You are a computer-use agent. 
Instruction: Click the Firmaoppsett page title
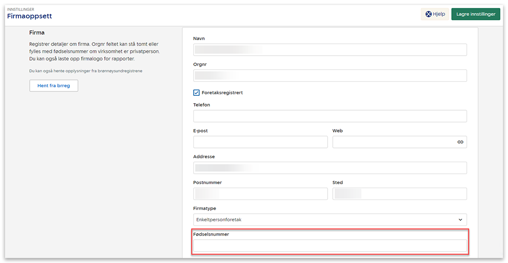click(29, 16)
